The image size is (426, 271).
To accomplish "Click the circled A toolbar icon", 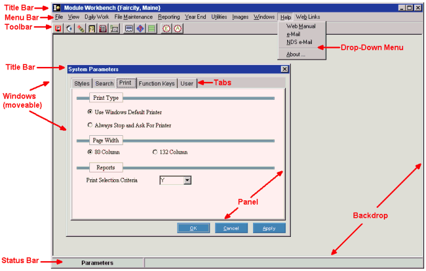I will coord(178,29).
